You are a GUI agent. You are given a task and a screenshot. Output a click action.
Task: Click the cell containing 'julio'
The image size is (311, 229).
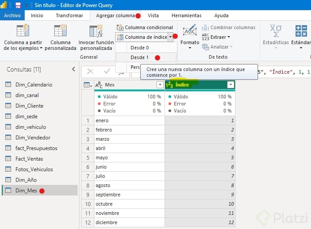(x=129, y=176)
